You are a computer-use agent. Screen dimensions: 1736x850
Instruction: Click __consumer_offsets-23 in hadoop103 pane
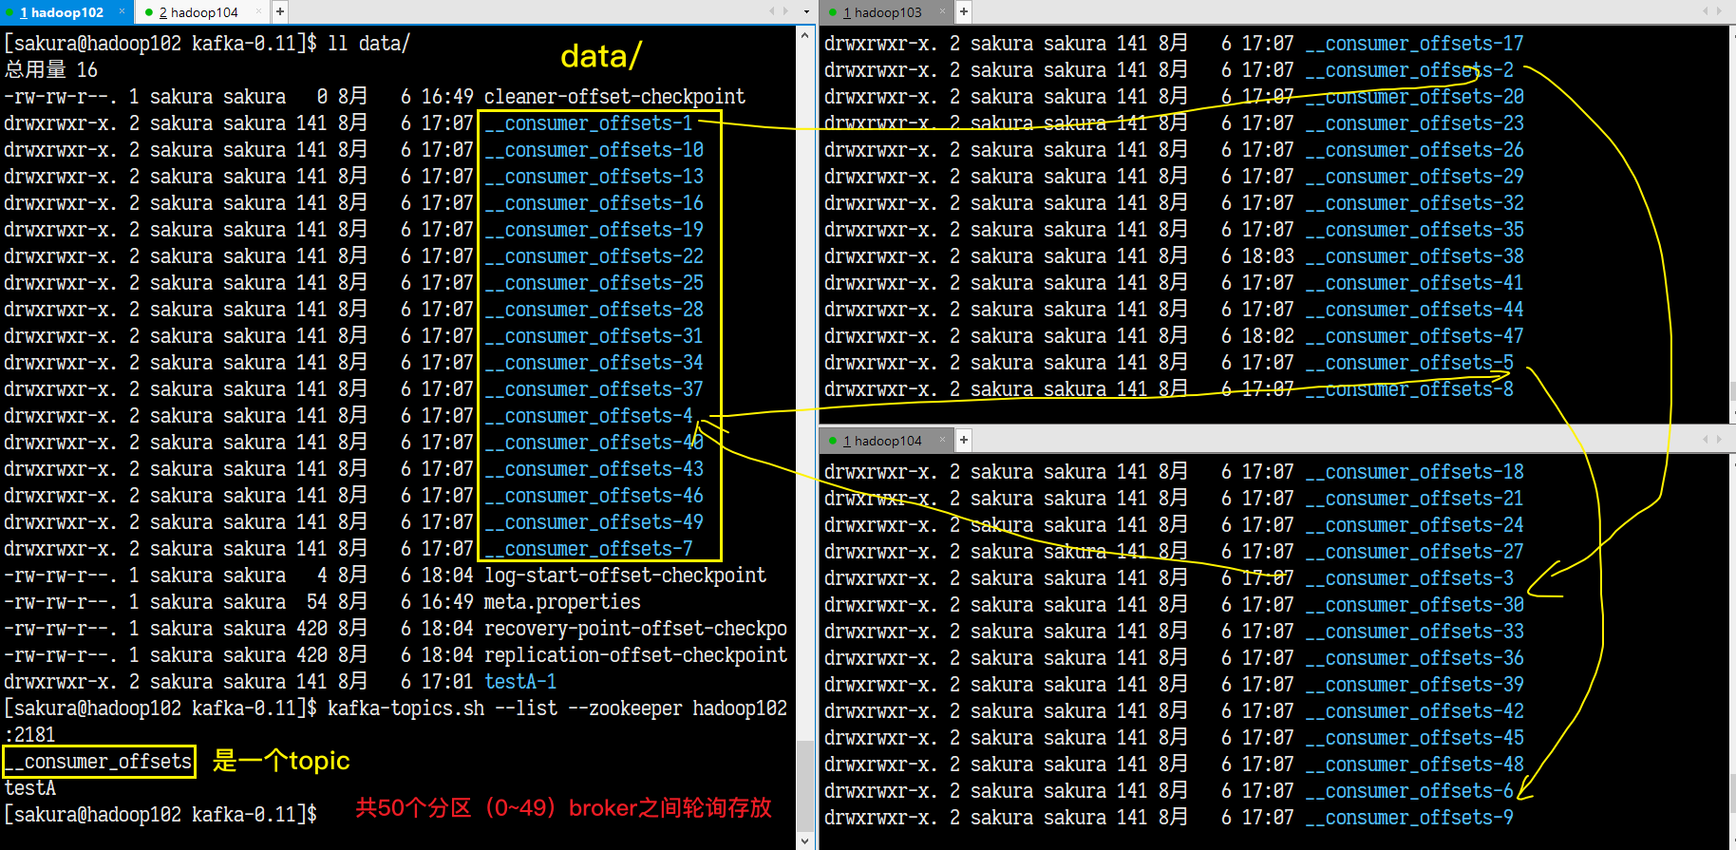pyautogui.click(x=1414, y=123)
